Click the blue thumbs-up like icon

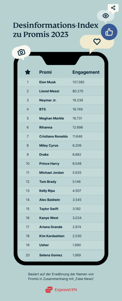click(109, 32)
